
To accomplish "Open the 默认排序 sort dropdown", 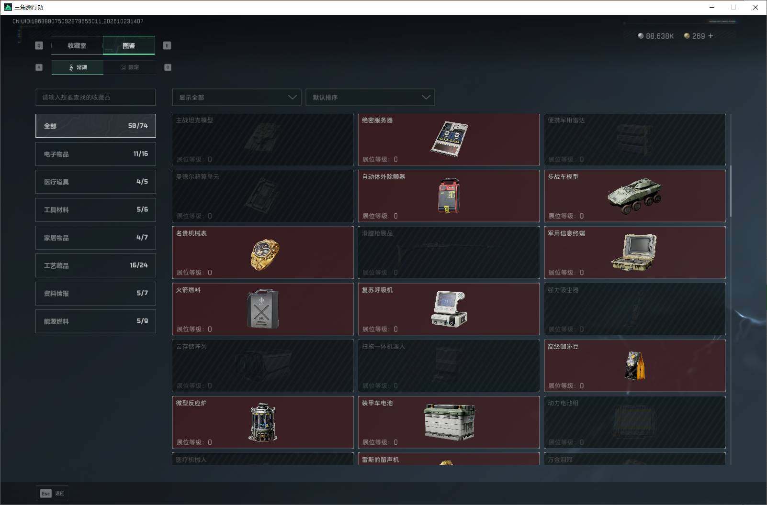I will [370, 97].
